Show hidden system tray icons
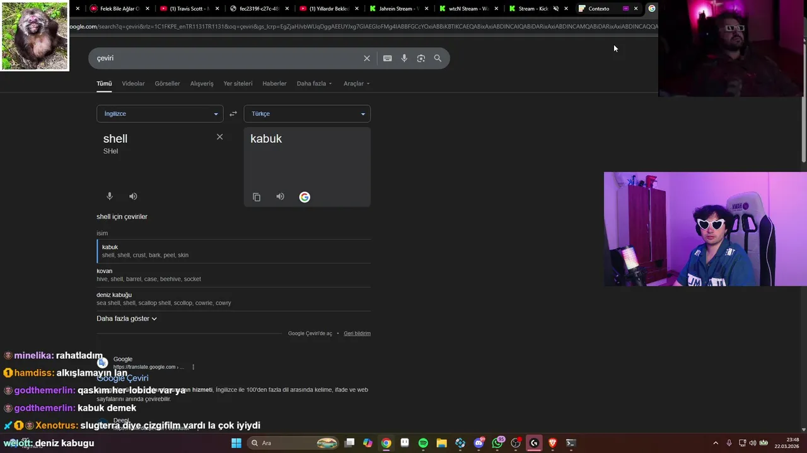 (716, 443)
